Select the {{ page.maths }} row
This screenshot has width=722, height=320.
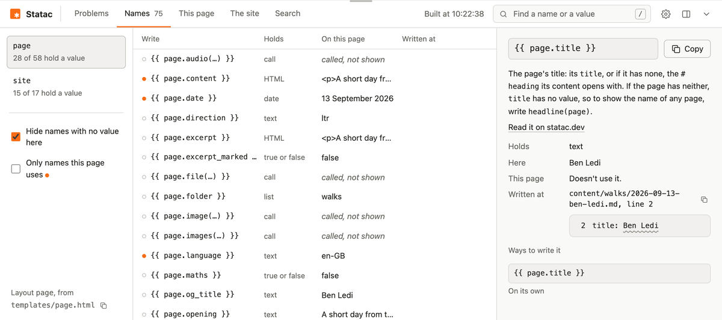point(315,275)
